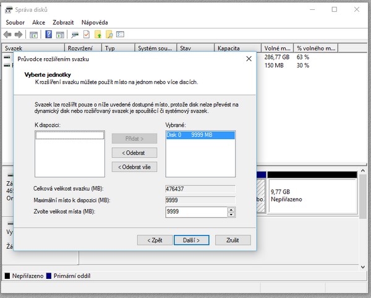Screen dimensions: 371x298
Task: Click the blue Help question mark icon
Action: tap(49, 35)
